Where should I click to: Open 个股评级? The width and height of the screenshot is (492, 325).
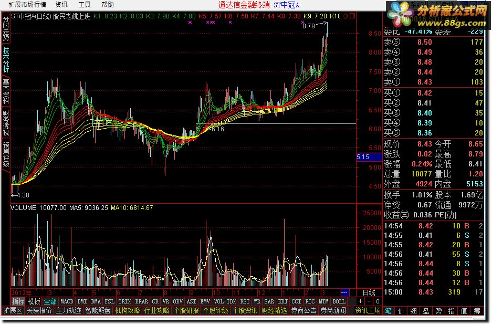[216, 311]
